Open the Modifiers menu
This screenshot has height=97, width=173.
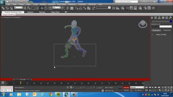[x=43, y=4]
